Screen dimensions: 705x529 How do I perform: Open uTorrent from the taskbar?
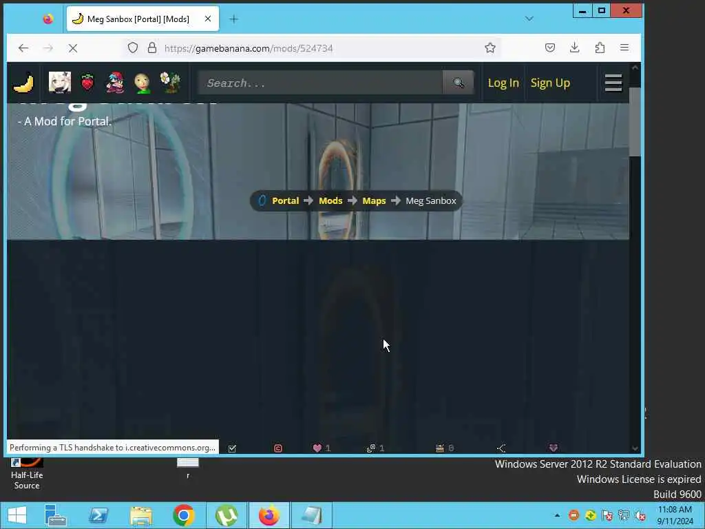coord(226,515)
